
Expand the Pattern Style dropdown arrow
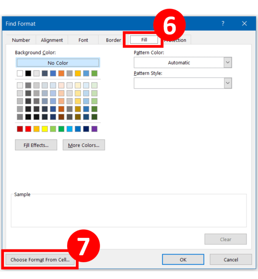point(228,83)
